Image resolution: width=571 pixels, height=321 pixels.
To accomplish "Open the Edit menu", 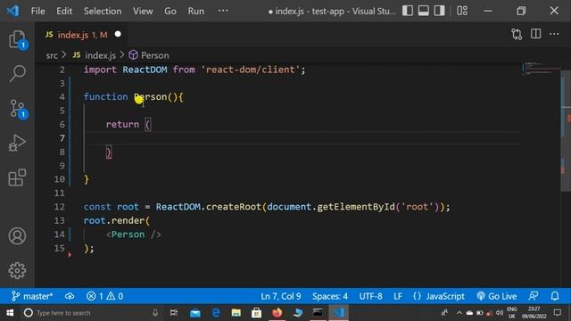I will (64, 11).
